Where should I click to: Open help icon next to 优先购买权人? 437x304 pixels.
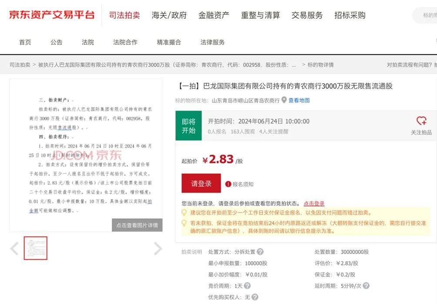pyautogui.click(x=255, y=296)
